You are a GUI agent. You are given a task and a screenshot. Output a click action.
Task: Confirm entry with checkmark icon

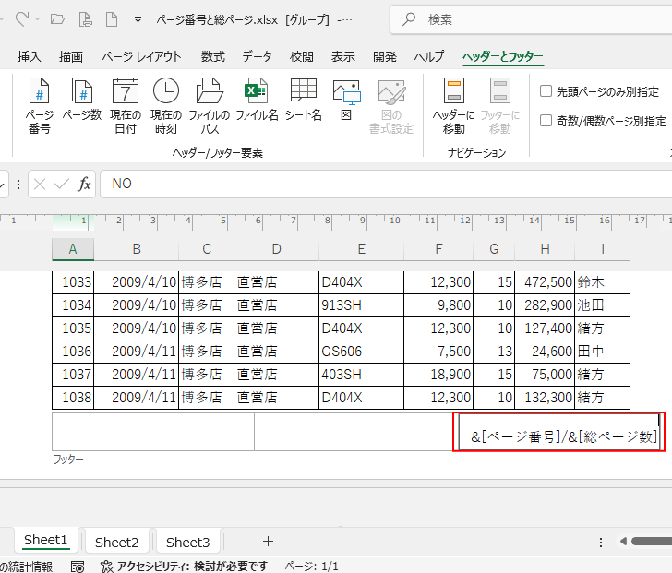(x=62, y=185)
